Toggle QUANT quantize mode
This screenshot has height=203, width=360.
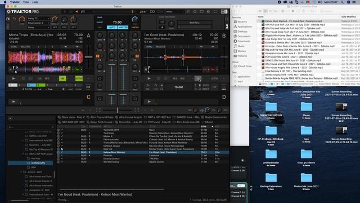(x=100, y=23)
